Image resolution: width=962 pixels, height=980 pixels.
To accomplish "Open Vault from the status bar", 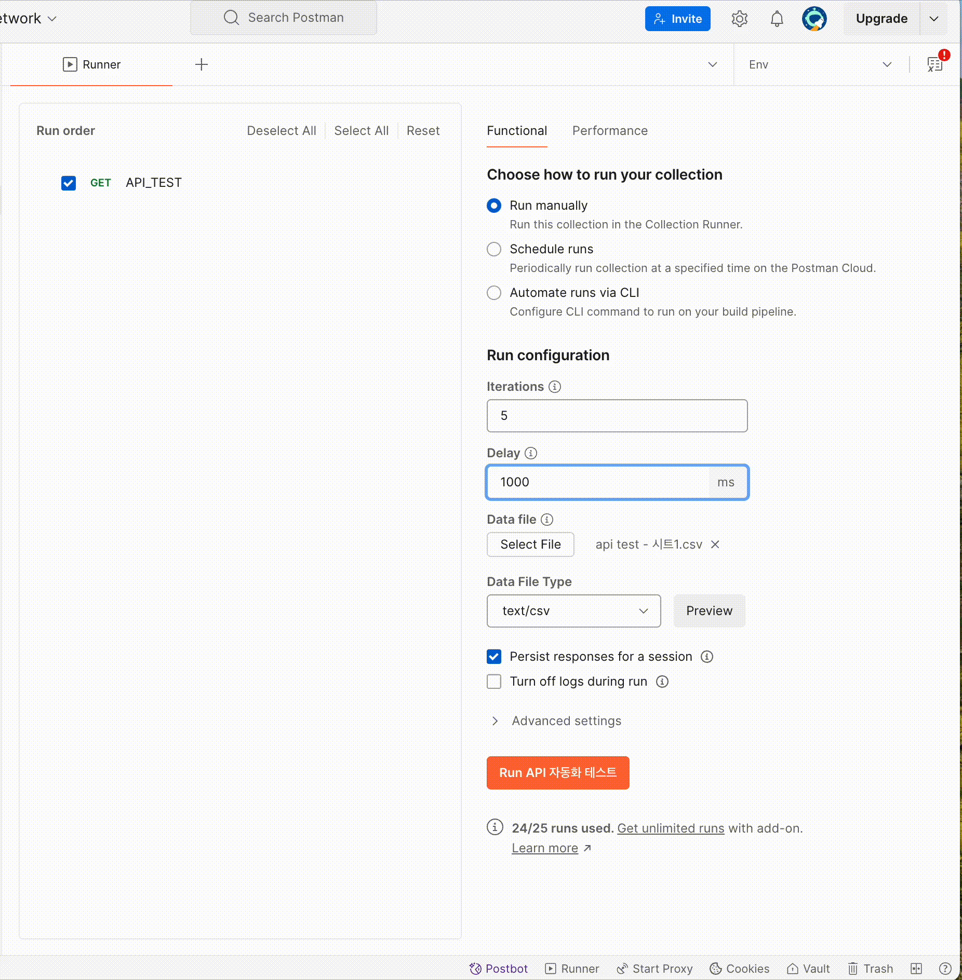I will coord(808,969).
